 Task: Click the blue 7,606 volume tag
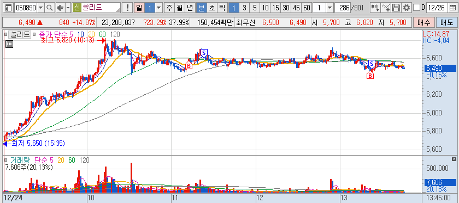440,182
